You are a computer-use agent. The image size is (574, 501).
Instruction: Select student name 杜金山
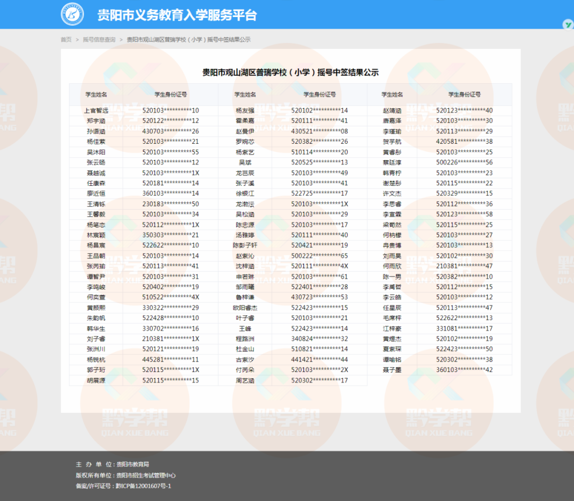pos(245,349)
